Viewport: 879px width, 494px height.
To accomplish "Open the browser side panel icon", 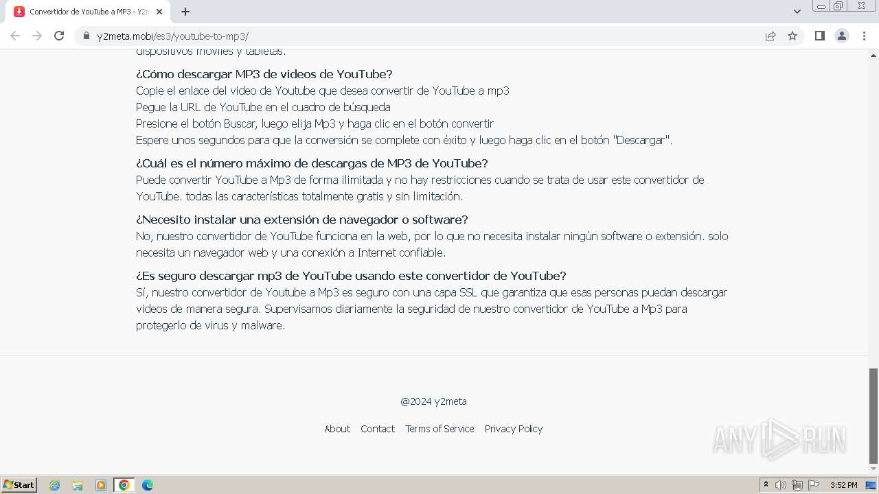I will (x=819, y=36).
